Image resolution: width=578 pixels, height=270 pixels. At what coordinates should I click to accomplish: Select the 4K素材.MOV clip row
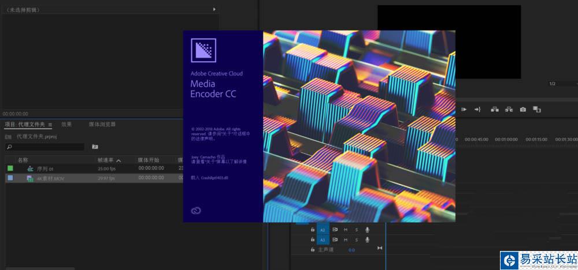point(94,178)
